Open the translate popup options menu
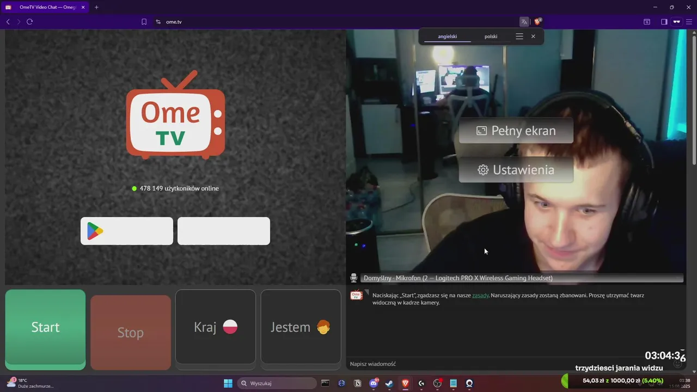This screenshot has width=697, height=392. point(519,36)
